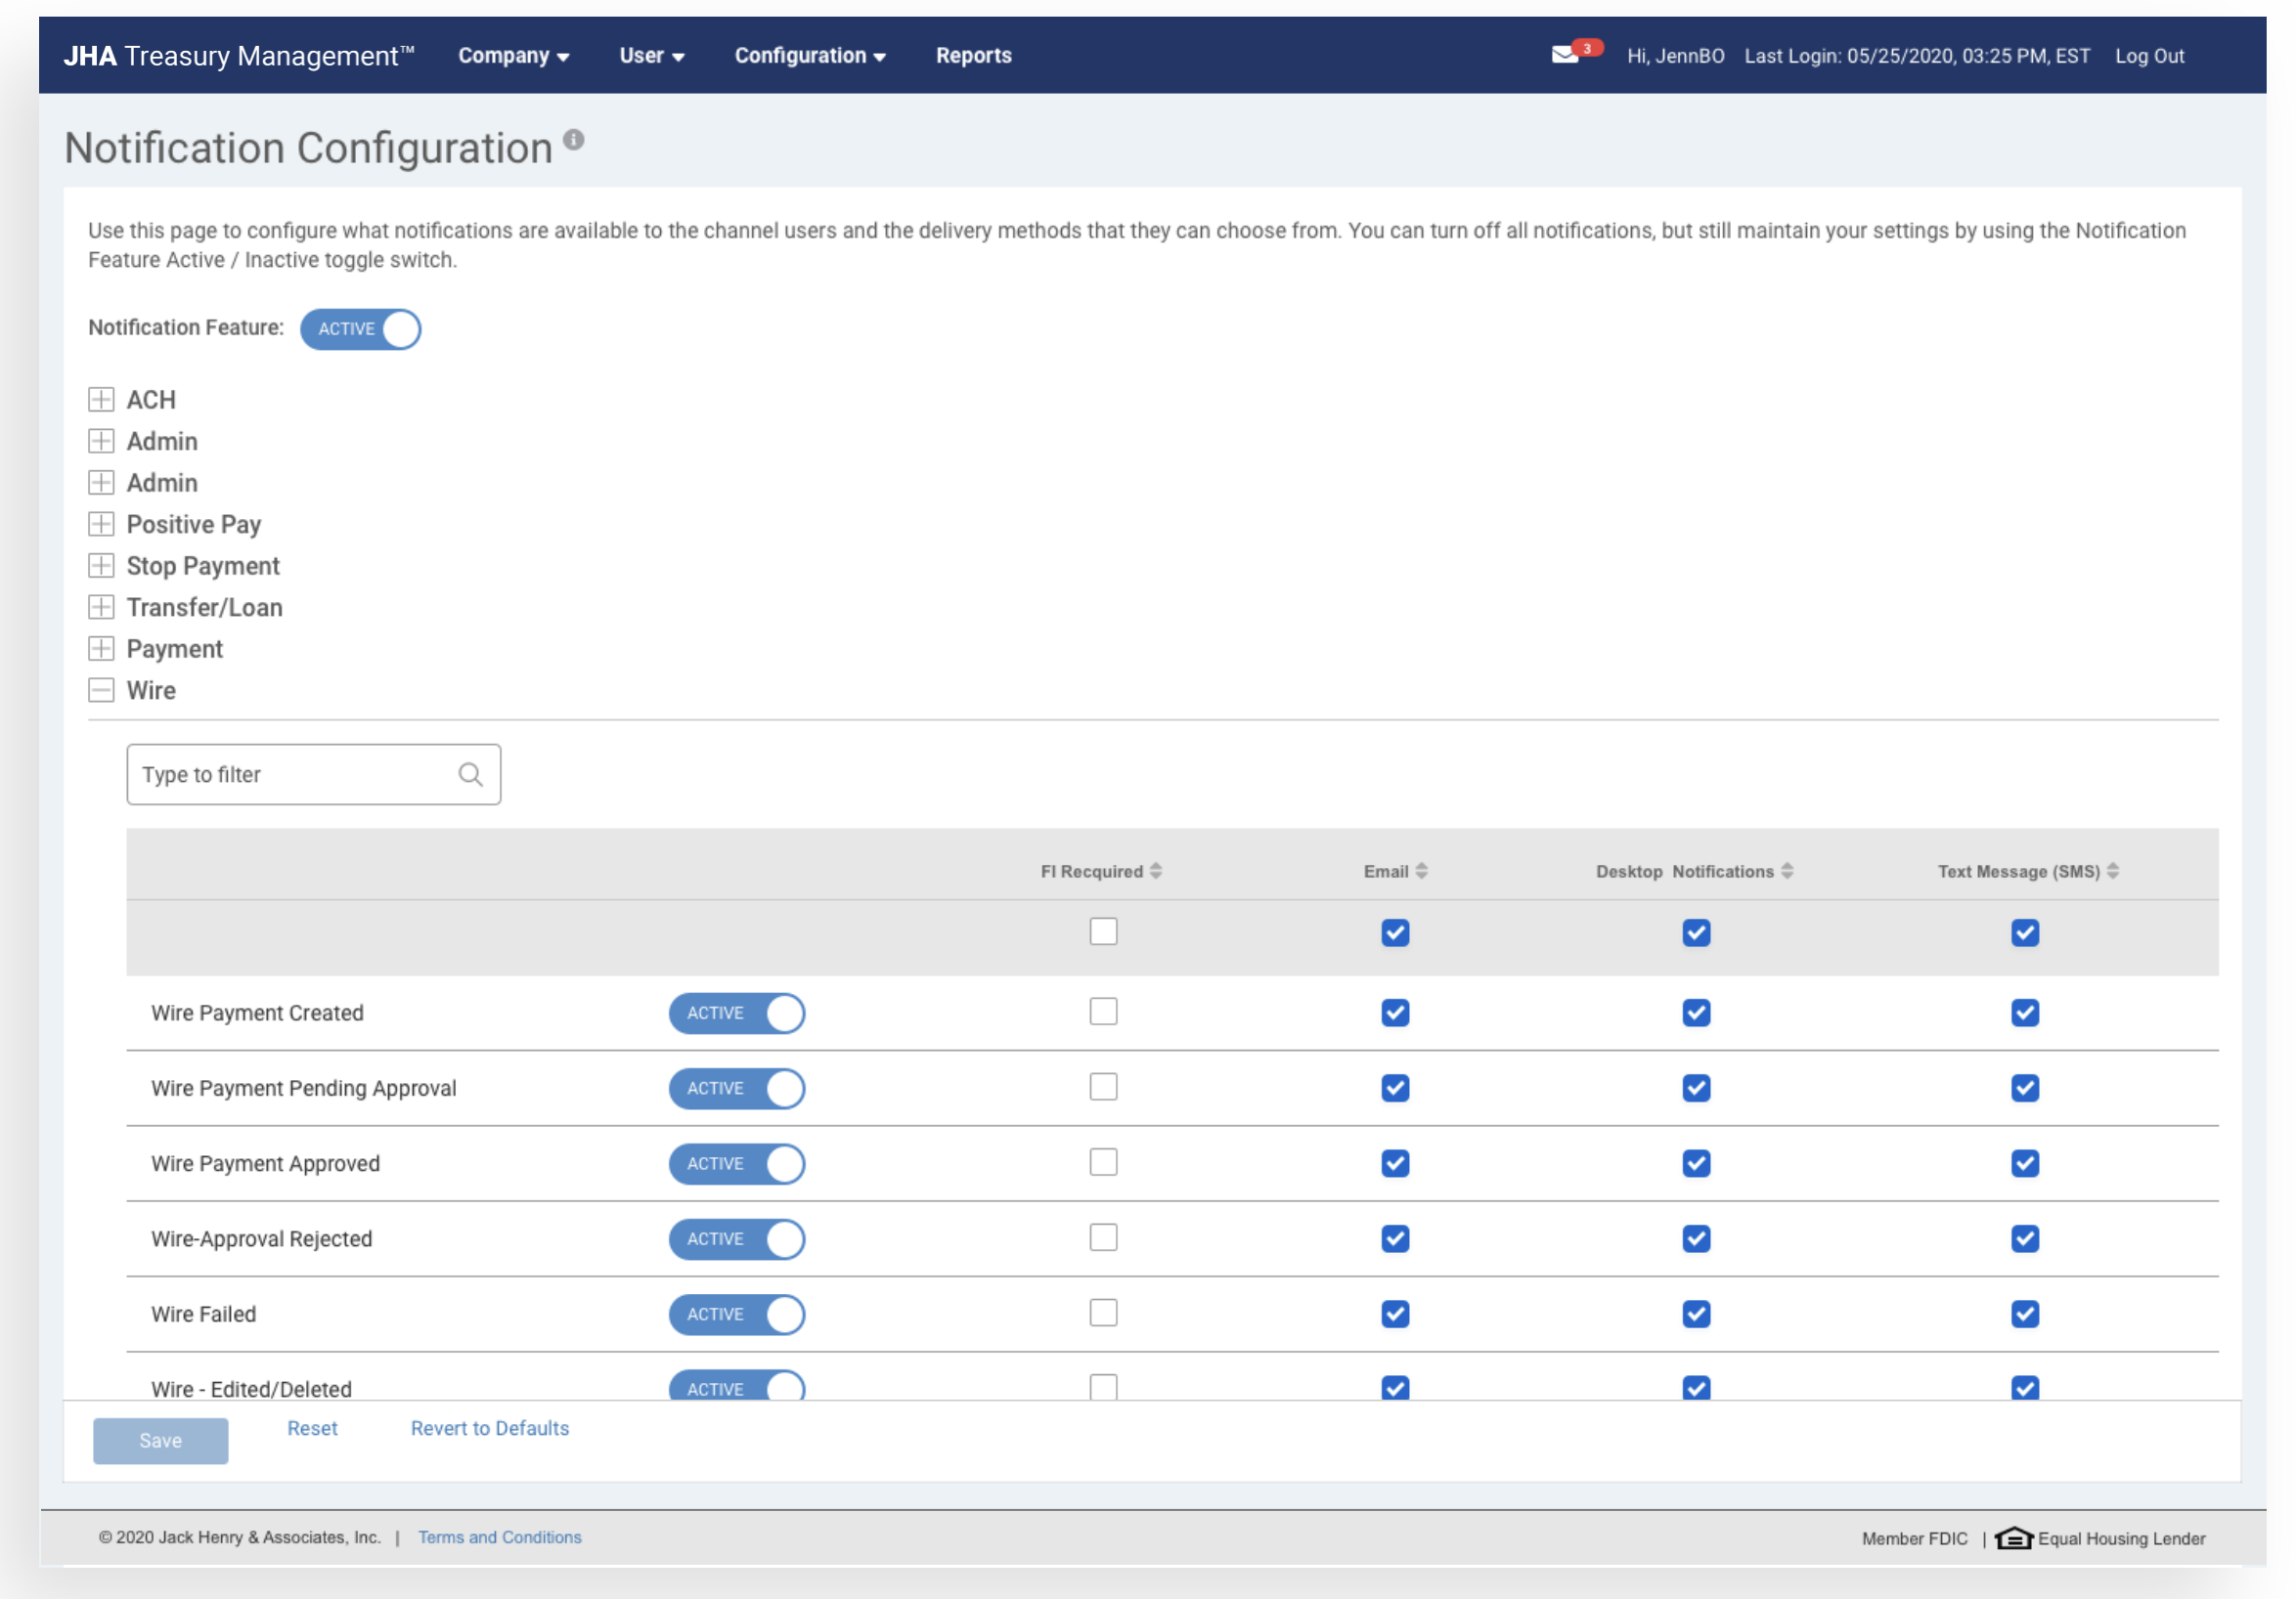Image resolution: width=2296 pixels, height=1599 pixels.
Task: Click the Save button
Action: [x=160, y=1440]
